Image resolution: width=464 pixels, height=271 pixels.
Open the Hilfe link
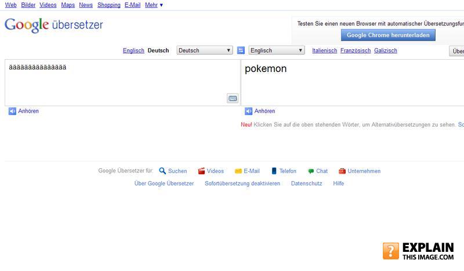[339, 183]
